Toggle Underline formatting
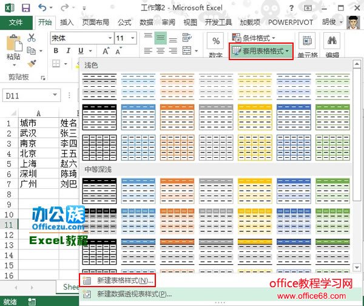This screenshot has width=364, height=306. (81, 50)
